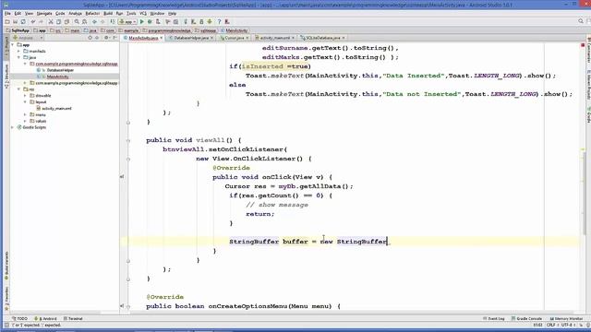Open the File menu
Screen dimensions: 591x332
click(7, 13)
